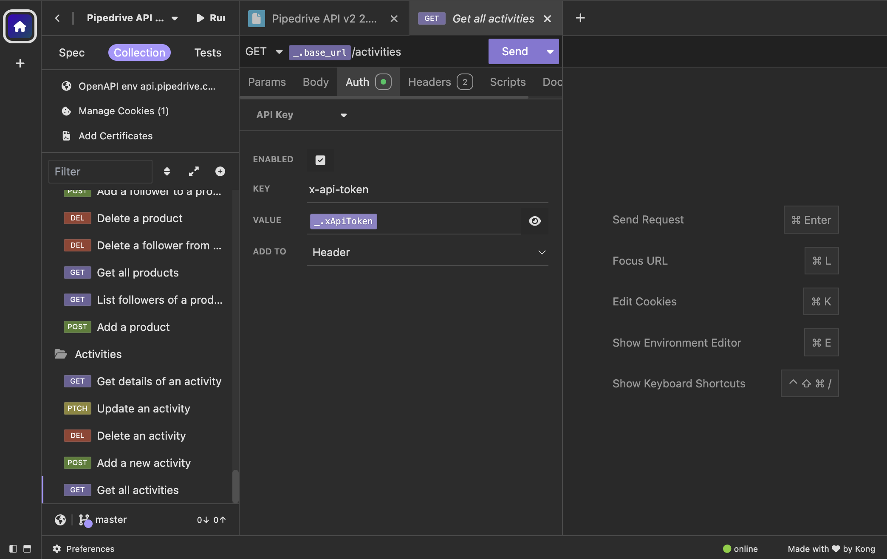Click the Manage Cookies cookie icon
Screen dimensions: 887x559
[x=66, y=111]
